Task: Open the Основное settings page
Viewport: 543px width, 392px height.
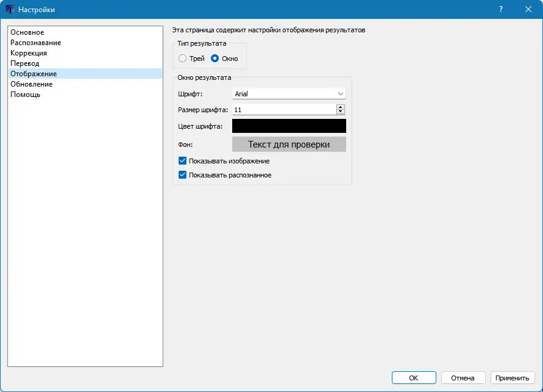Action: click(85, 32)
